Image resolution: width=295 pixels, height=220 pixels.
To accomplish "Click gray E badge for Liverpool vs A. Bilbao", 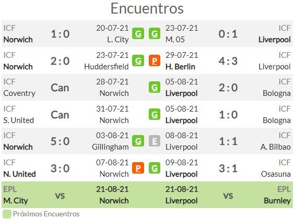I will click(x=155, y=141).
